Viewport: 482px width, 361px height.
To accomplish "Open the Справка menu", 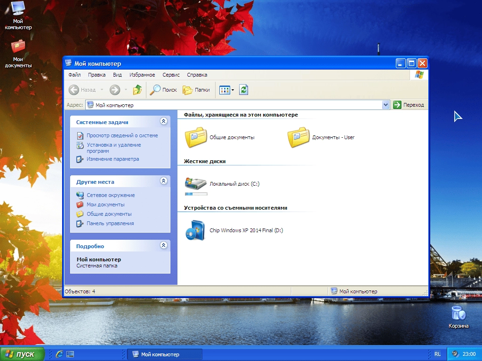I will click(x=197, y=75).
